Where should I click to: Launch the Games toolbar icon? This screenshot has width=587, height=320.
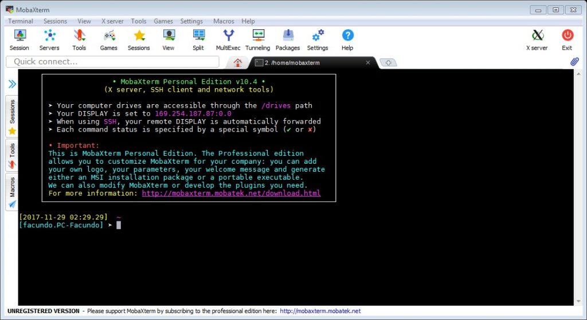click(x=108, y=40)
